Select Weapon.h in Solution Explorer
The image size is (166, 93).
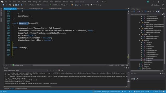(149, 60)
